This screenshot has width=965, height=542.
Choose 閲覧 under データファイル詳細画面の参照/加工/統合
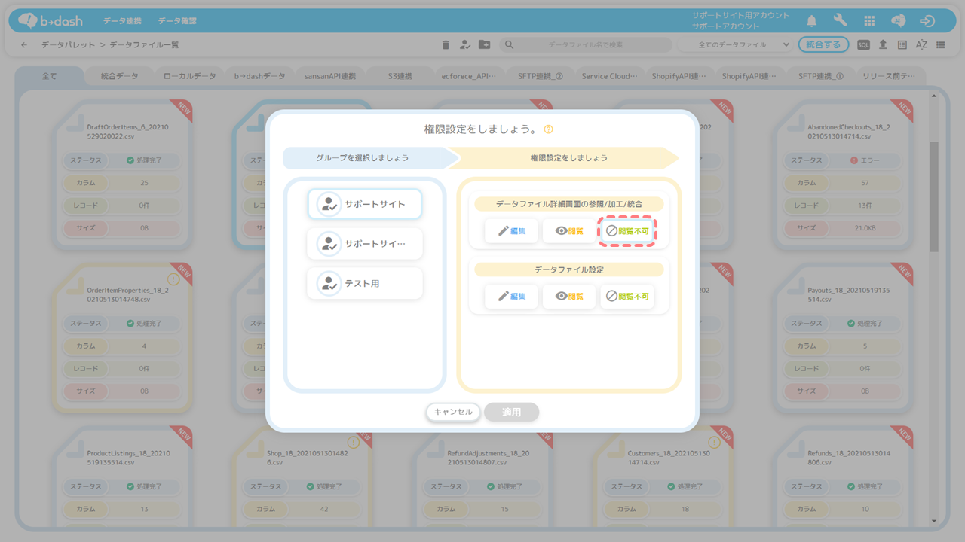[x=569, y=231]
